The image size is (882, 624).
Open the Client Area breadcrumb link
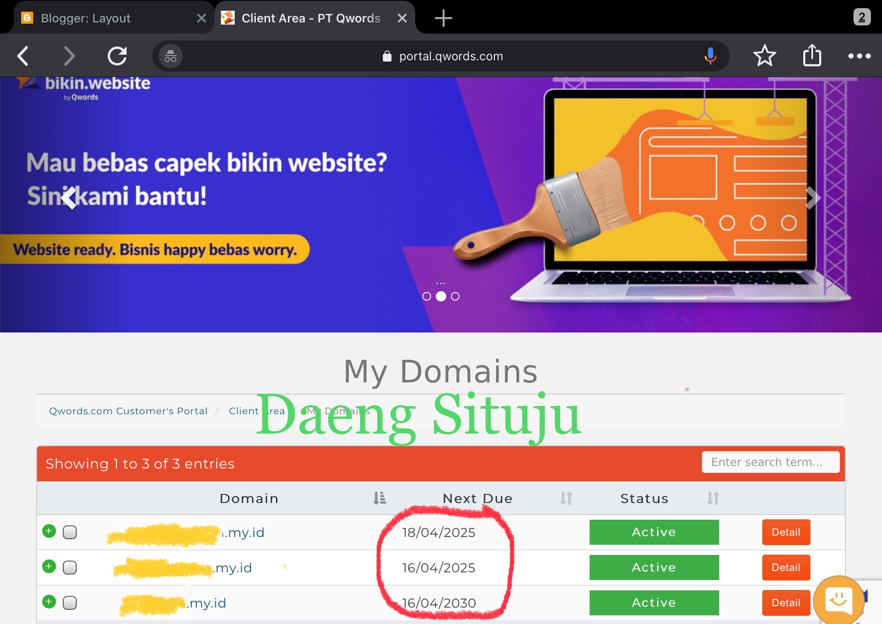(x=256, y=411)
